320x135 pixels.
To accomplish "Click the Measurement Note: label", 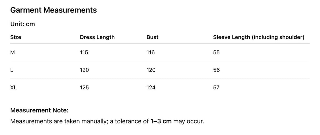I will pos(39,110).
